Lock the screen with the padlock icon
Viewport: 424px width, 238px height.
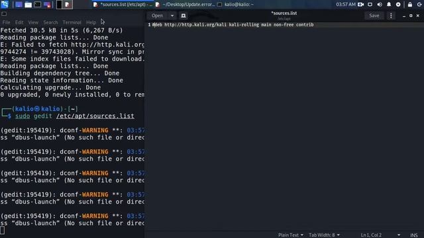tap(410, 5)
